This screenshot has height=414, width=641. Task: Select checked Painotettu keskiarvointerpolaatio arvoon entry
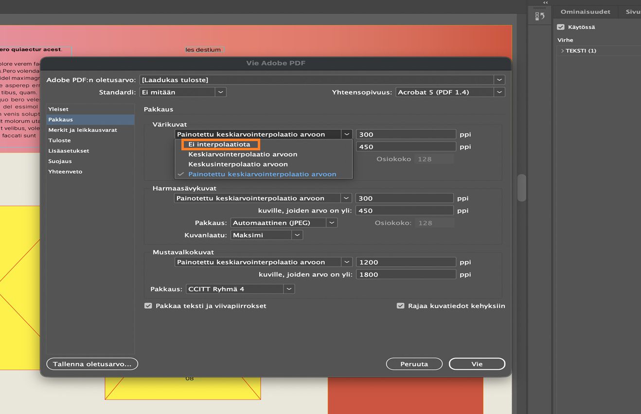pos(264,174)
